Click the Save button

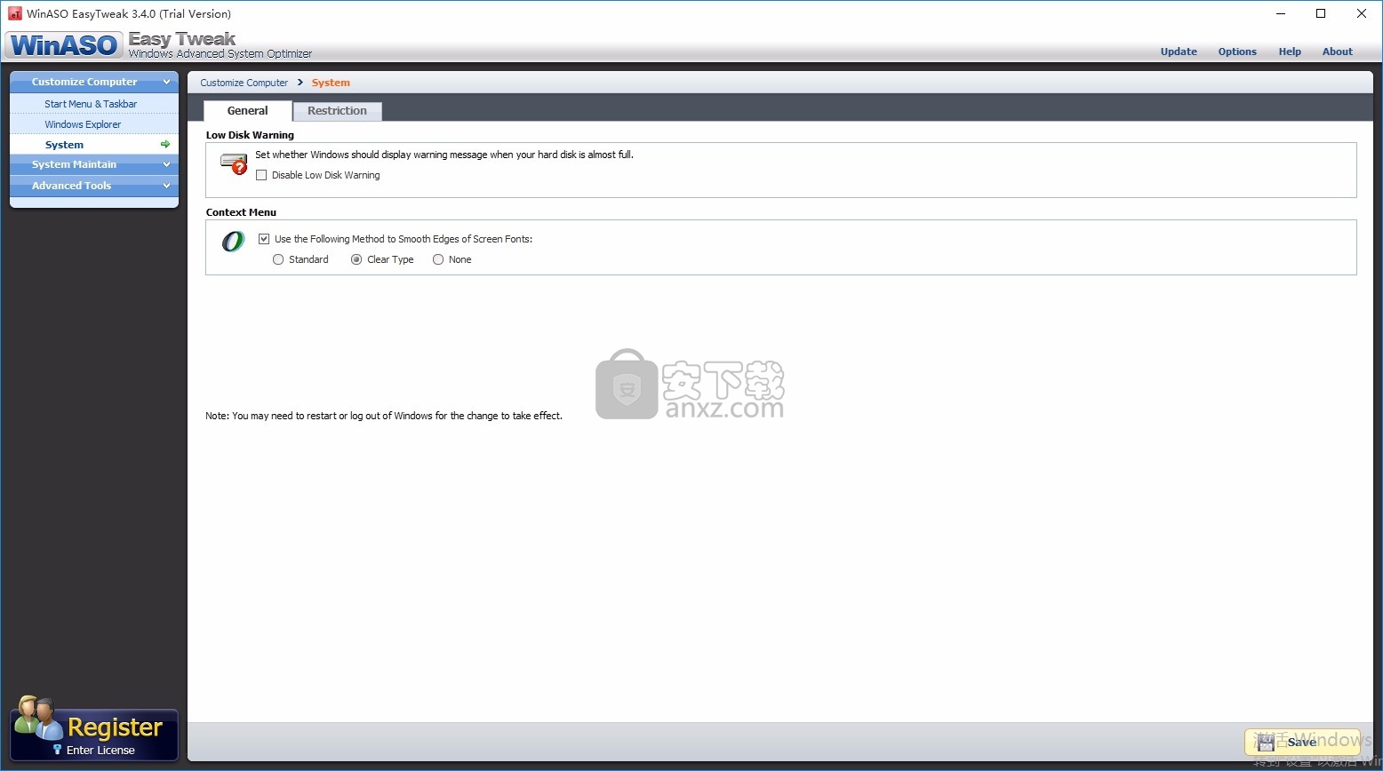[x=1302, y=742]
